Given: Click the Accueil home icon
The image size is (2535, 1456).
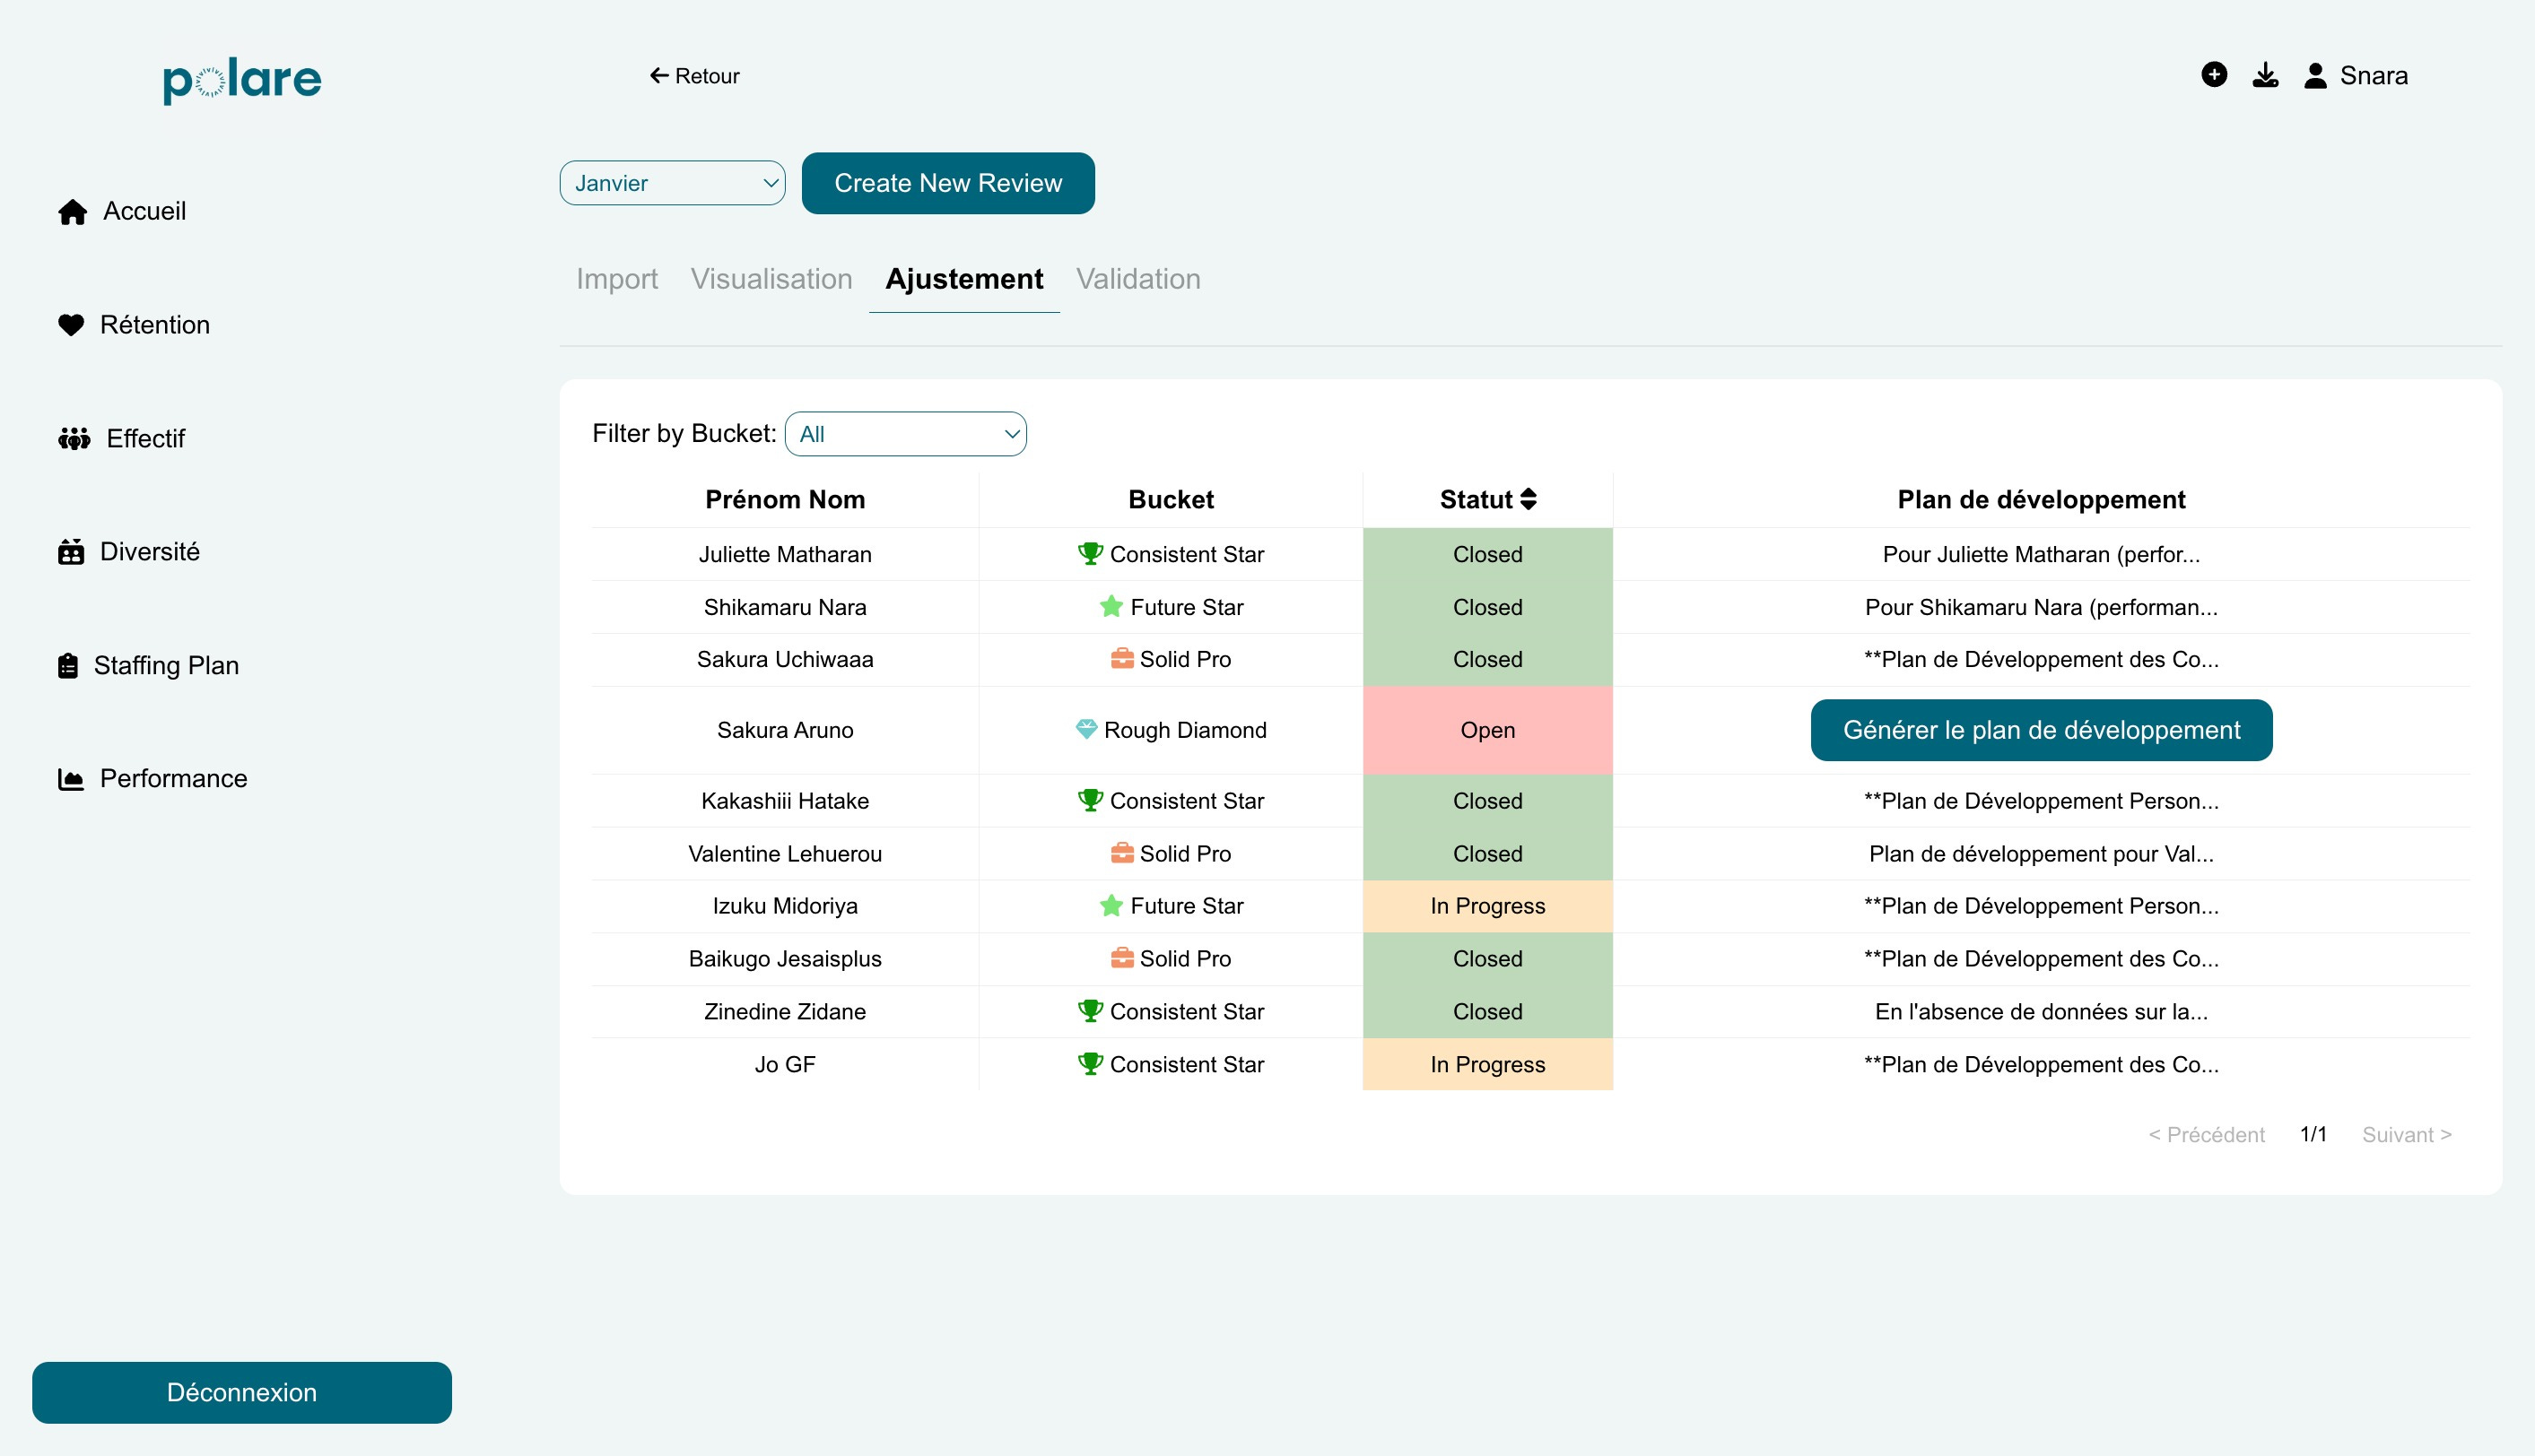Looking at the screenshot, I should 72,212.
